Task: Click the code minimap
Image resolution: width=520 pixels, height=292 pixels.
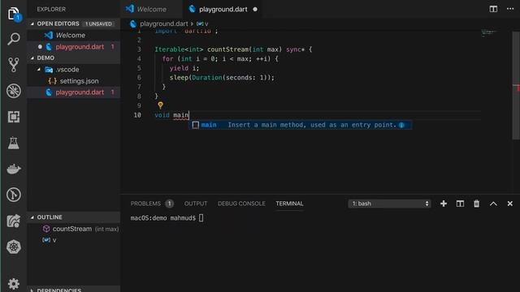Action: (x=489, y=32)
